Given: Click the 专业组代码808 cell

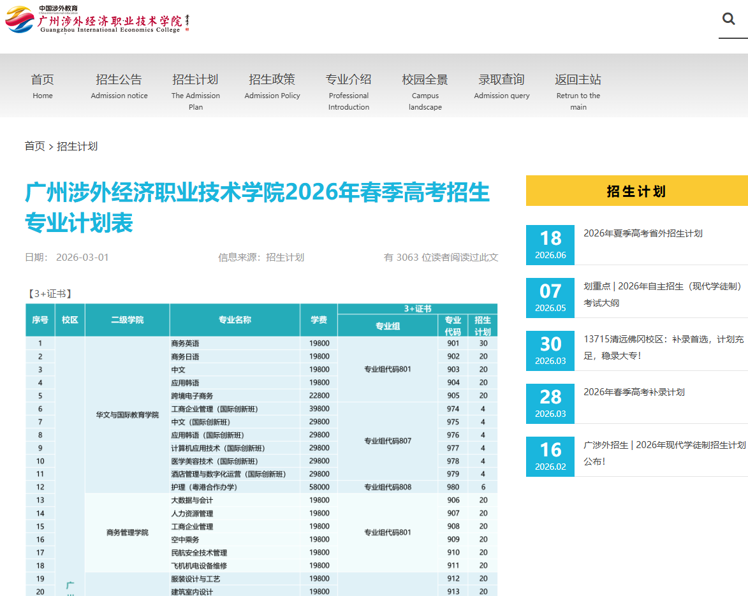Looking at the screenshot, I should pyautogui.click(x=387, y=487).
